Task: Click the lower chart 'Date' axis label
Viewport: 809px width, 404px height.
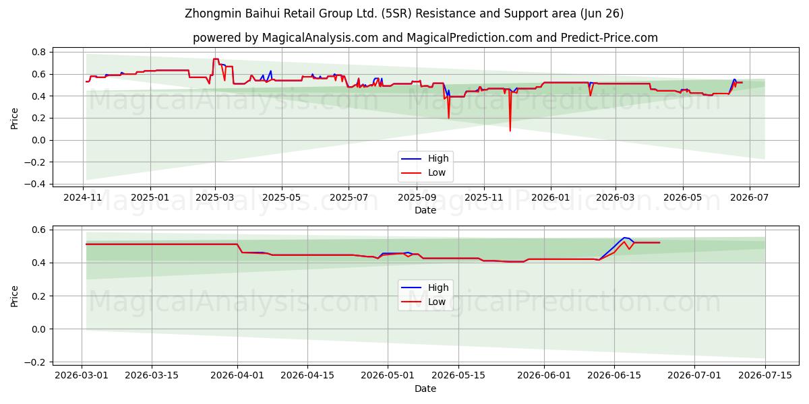Action: [425, 389]
